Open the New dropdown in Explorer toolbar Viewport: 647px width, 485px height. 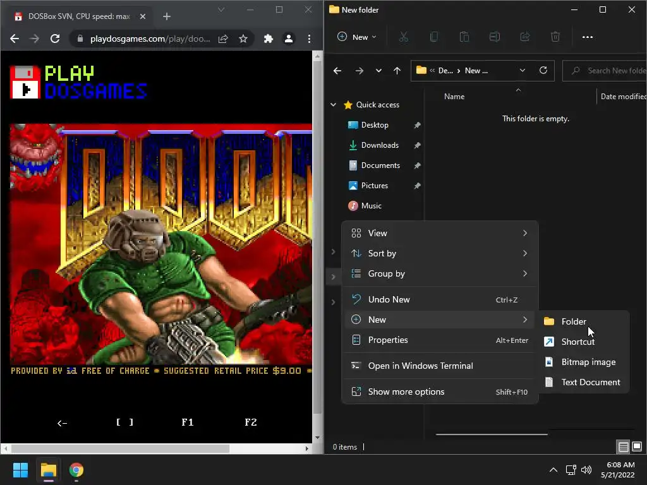point(357,37)
